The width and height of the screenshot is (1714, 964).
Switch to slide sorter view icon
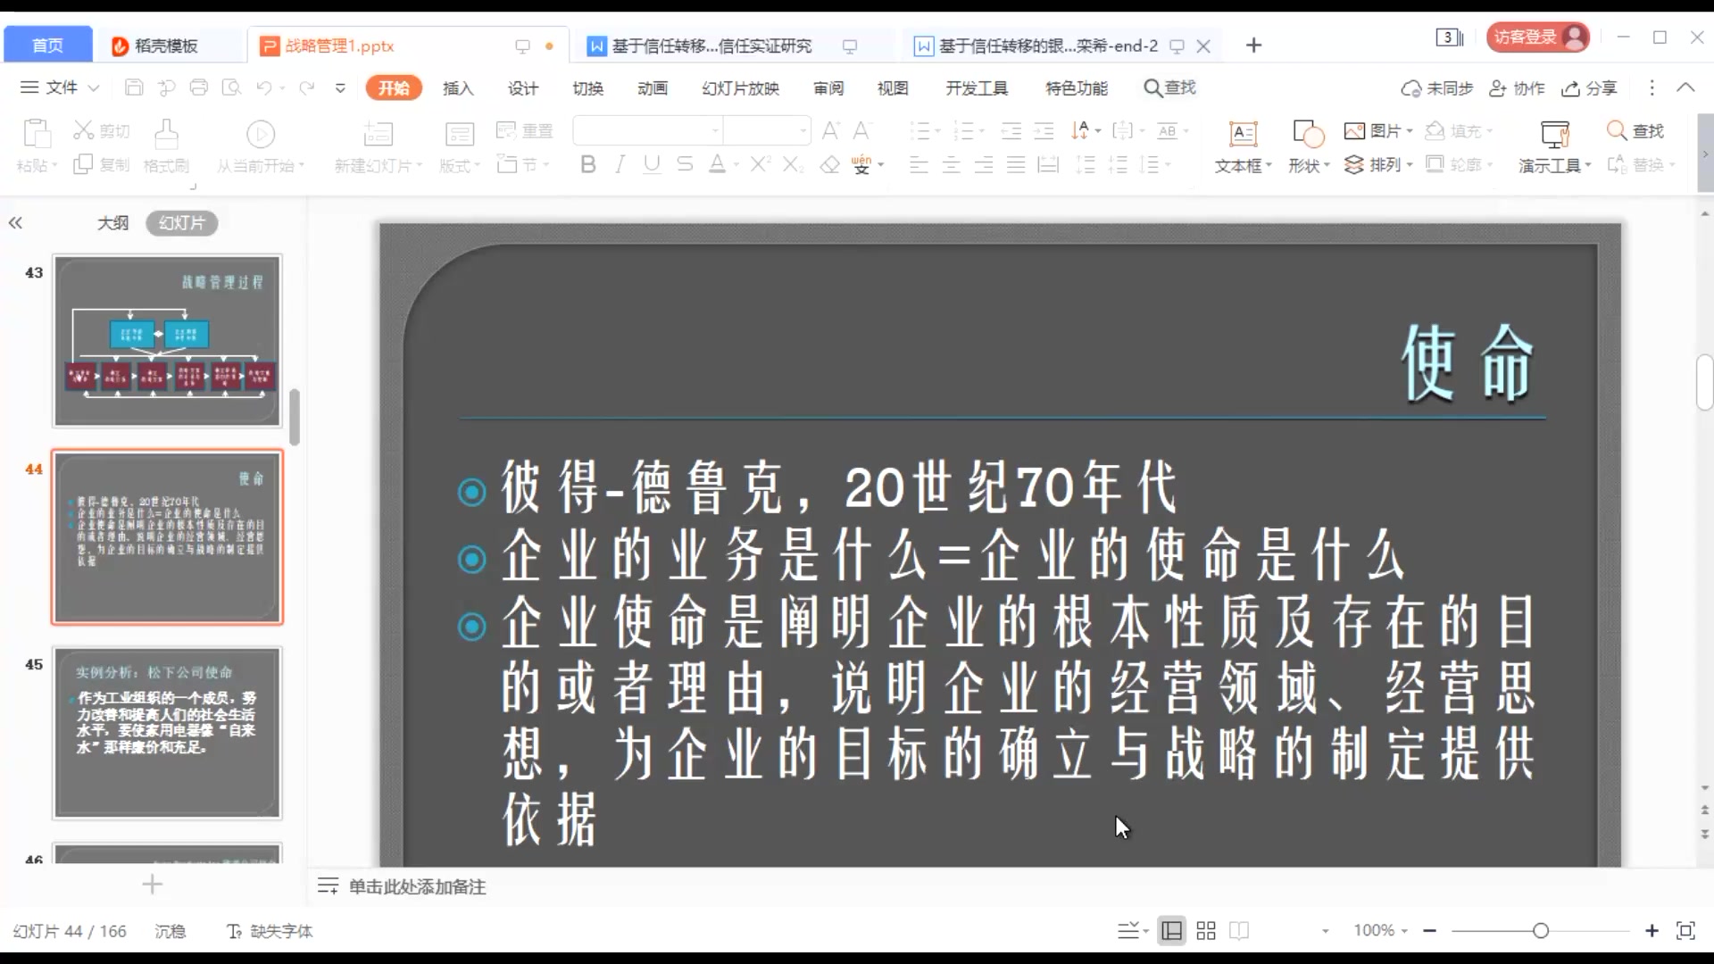pos(1205,931)
